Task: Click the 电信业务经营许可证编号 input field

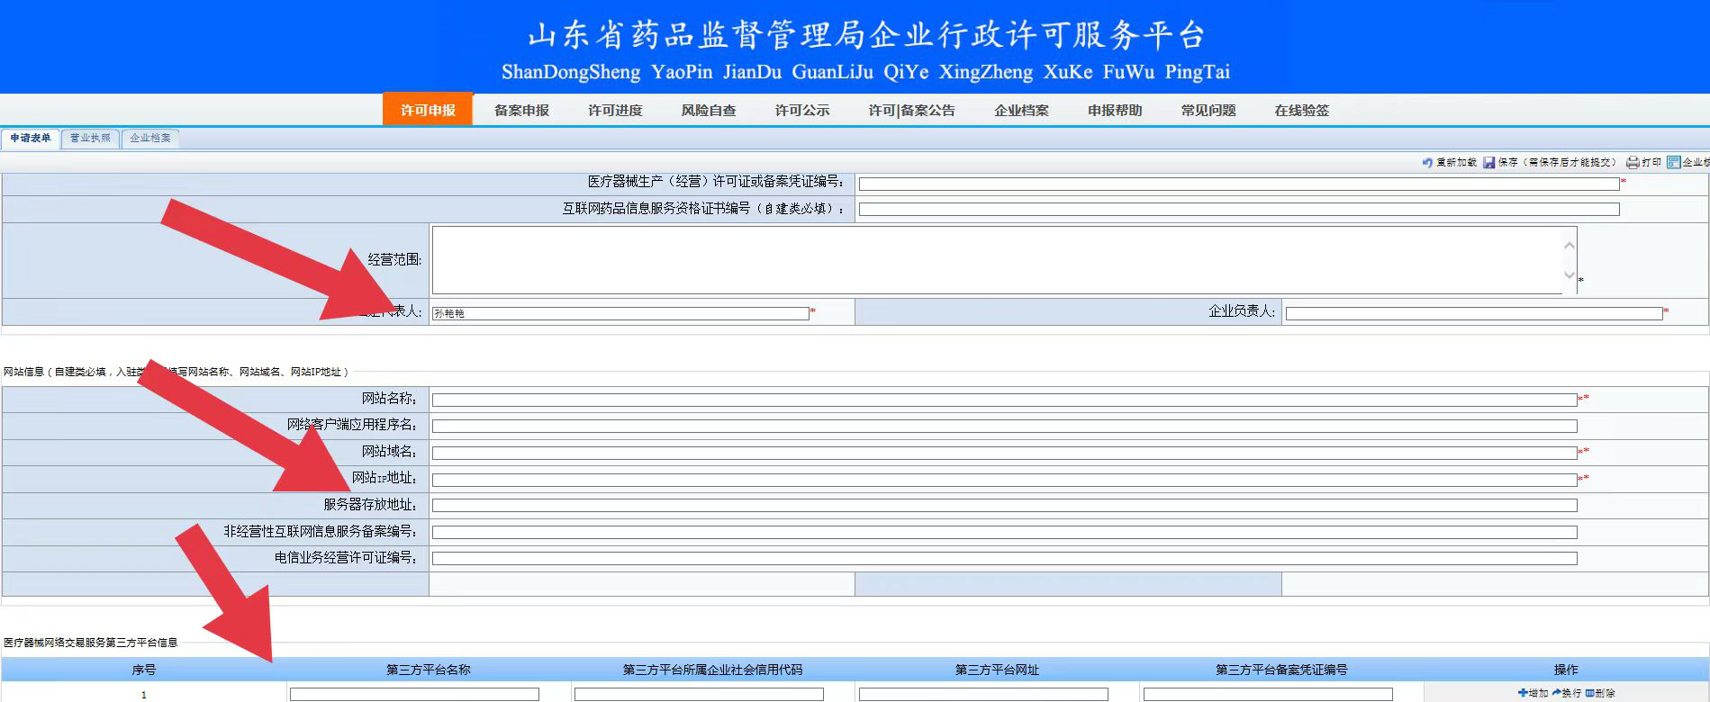Action: pyautogui.click(x=1005, y=559)
